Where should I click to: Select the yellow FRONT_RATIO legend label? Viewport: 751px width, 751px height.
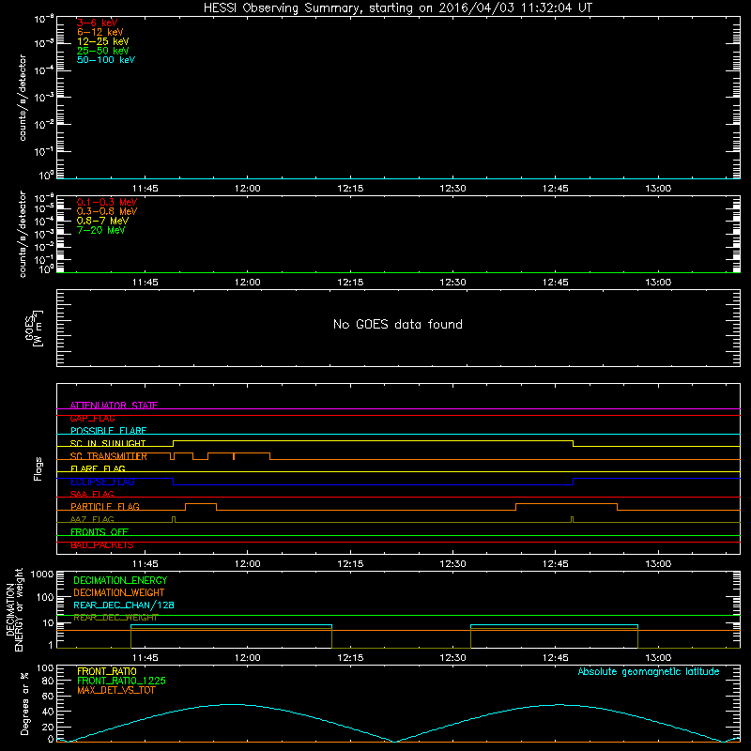(x=106, y=671)
